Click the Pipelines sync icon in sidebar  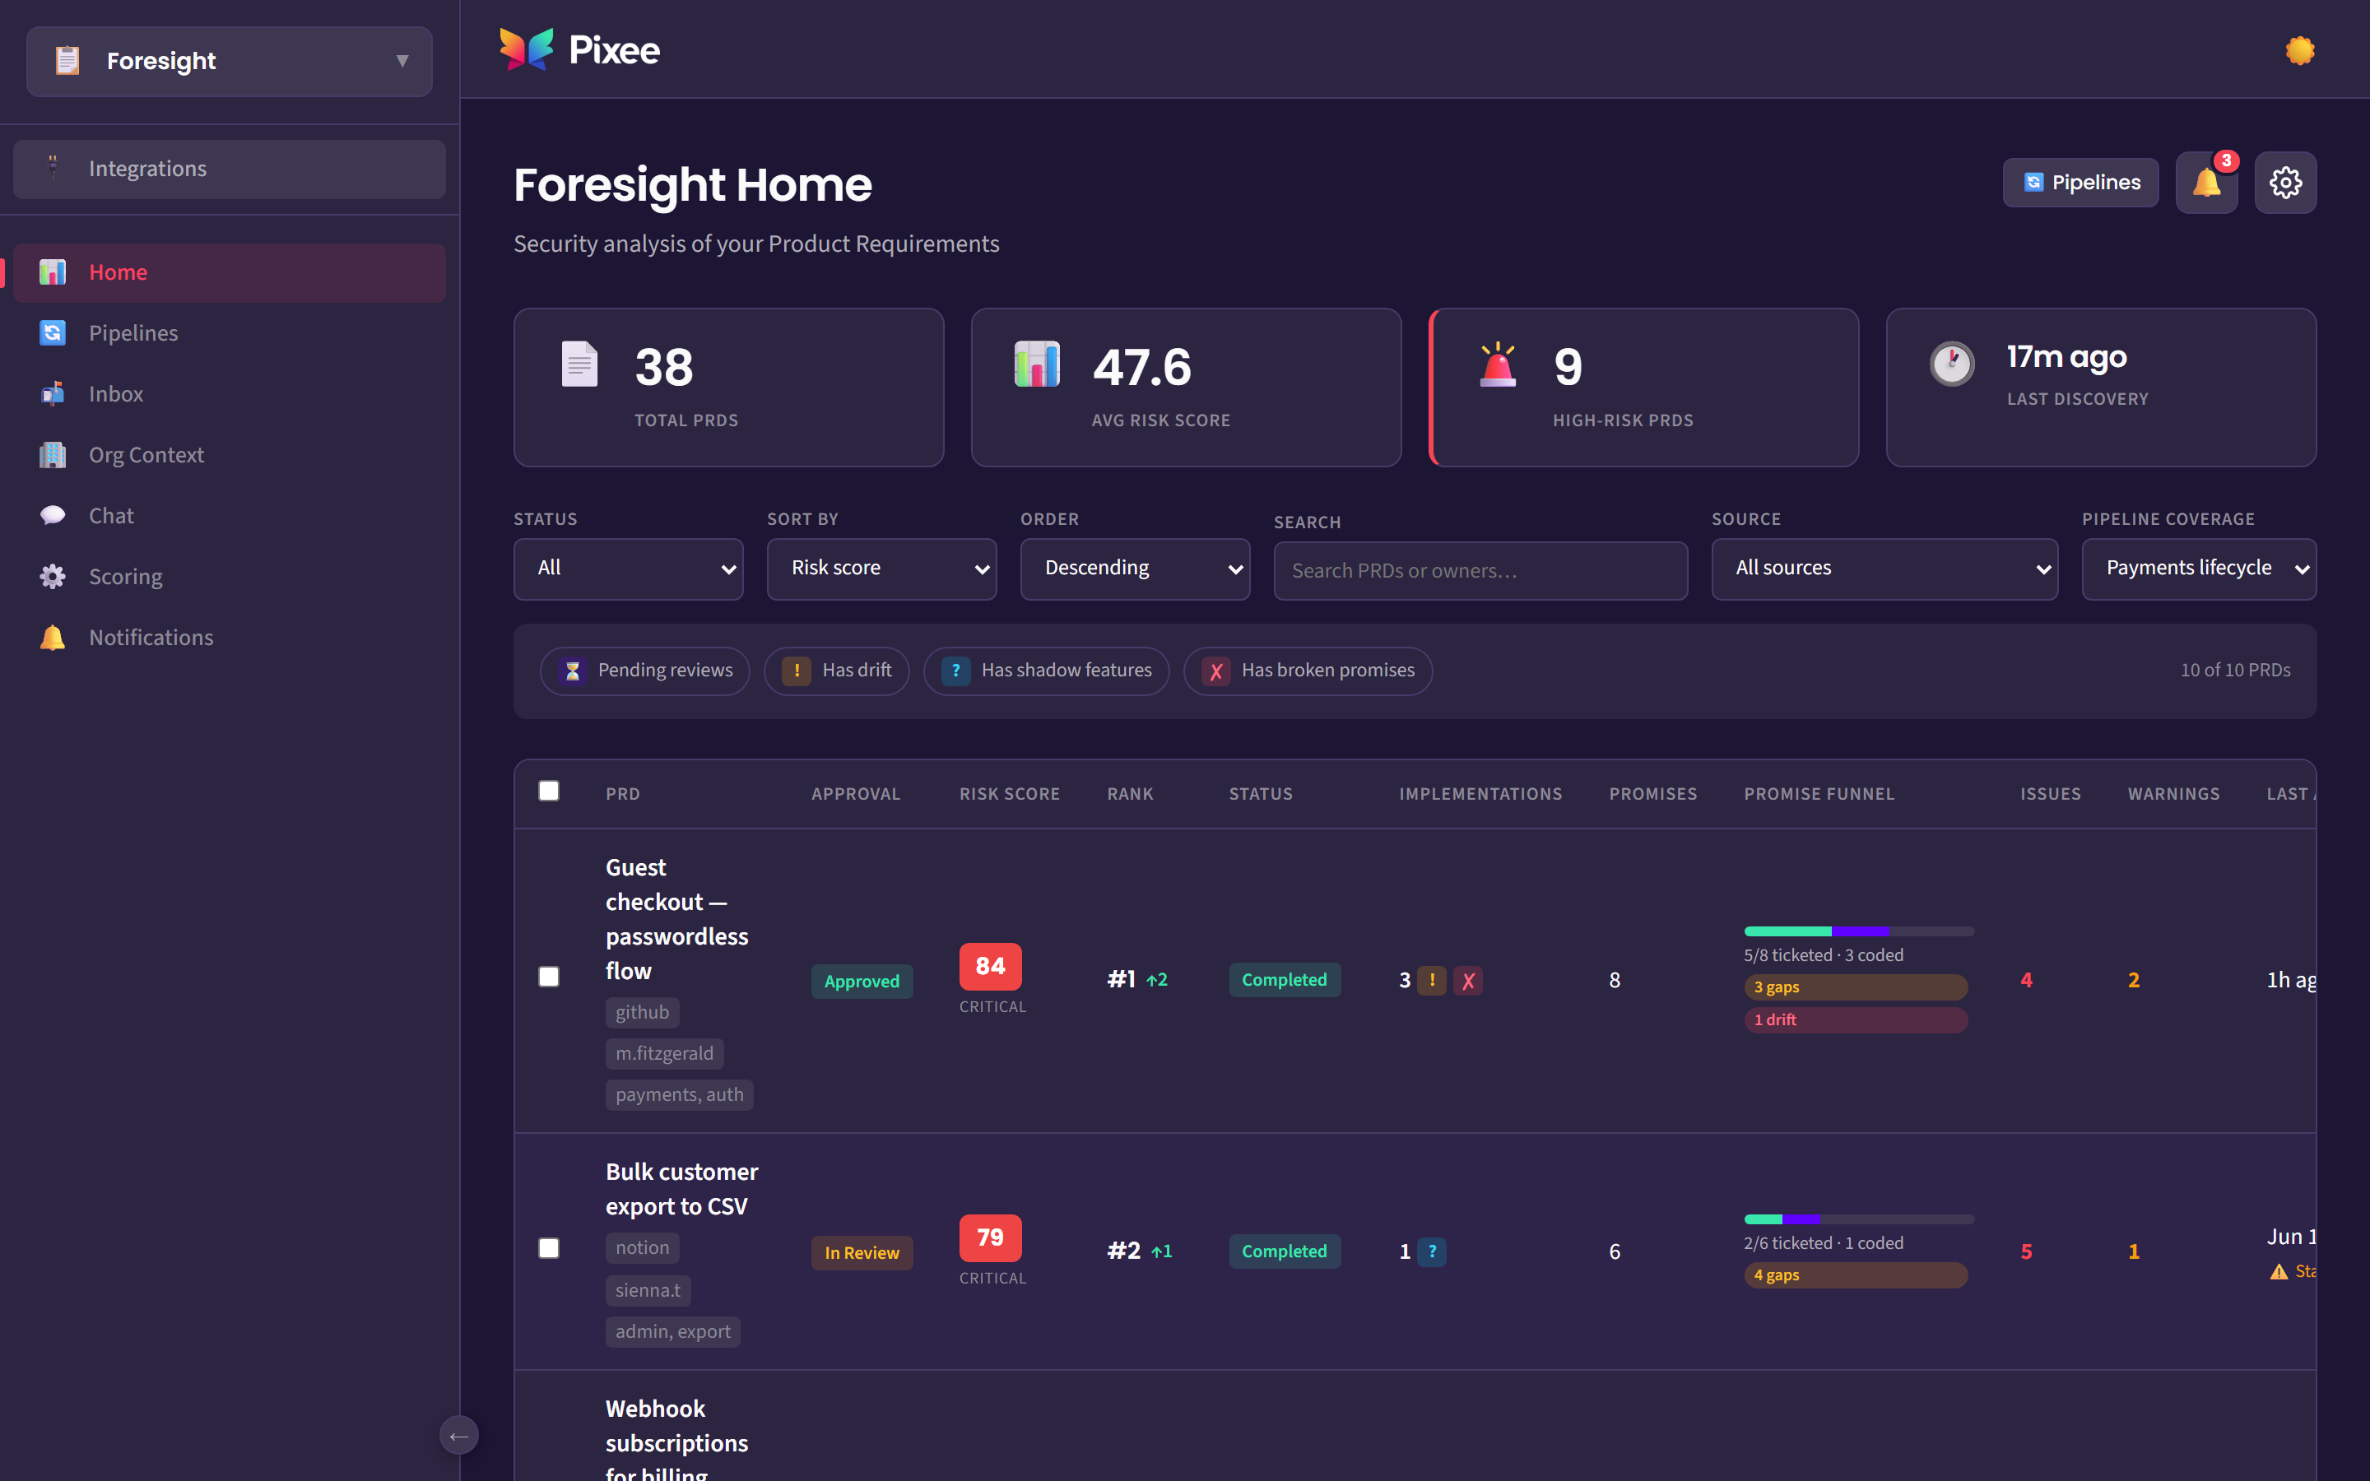pos(53,333)
